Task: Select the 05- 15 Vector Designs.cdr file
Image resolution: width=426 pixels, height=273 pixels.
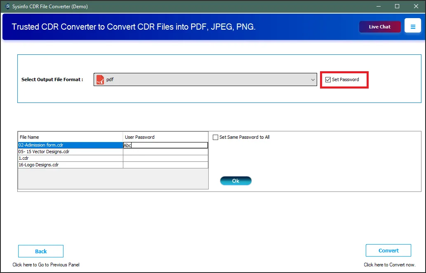Action: click(71, 152)
